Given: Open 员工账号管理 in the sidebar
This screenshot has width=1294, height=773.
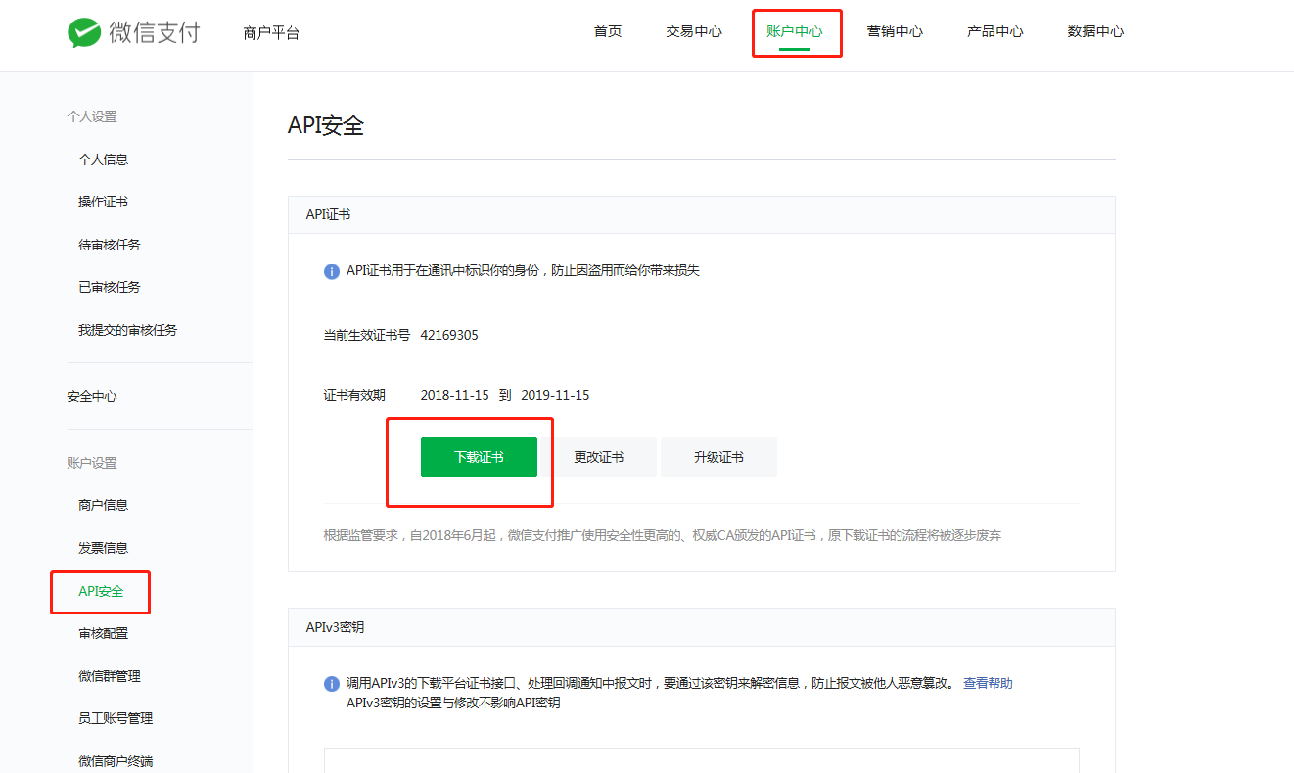Looking at the screenshot, I should pos(116,718).
